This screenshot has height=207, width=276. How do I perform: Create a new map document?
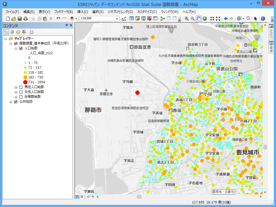pos(8,19)
